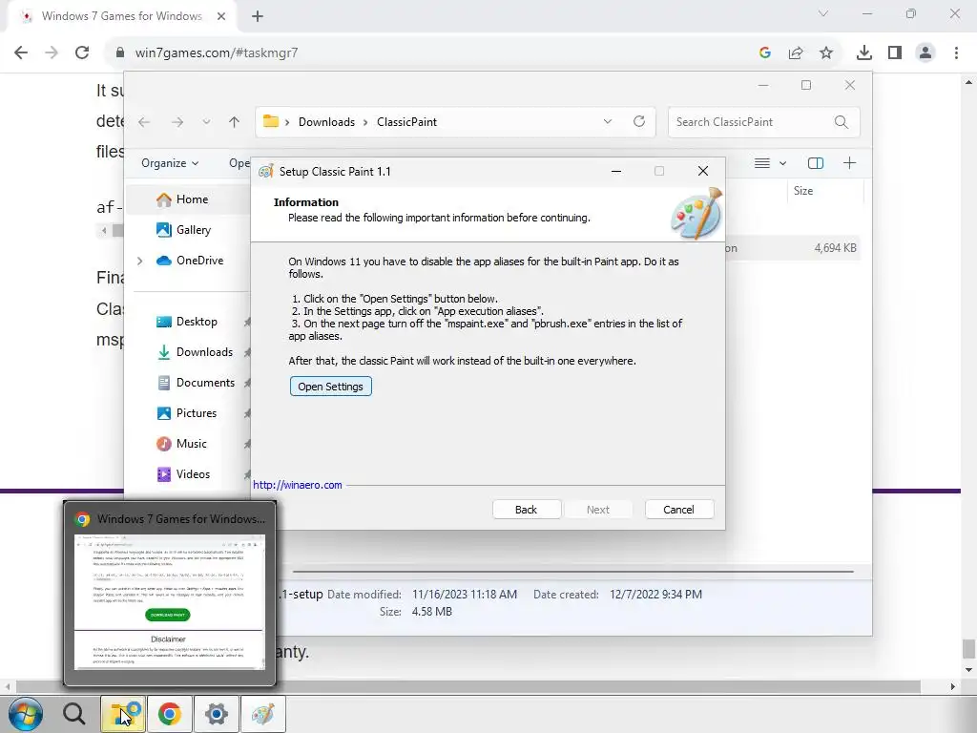The image size is (977, 733).
Task: Toggle Explorer preview pane icon
Action: click(816, 163)
